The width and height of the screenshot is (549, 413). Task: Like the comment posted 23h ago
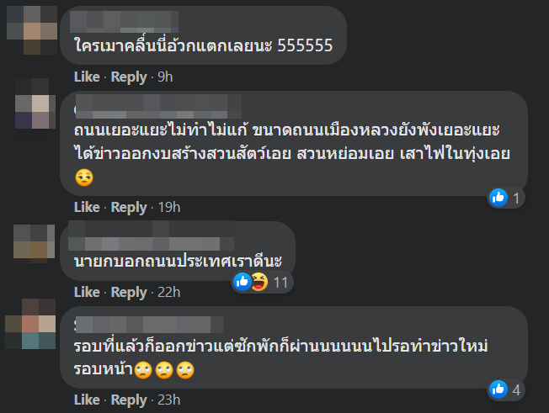pyautogui.click(x=87, y=400)
